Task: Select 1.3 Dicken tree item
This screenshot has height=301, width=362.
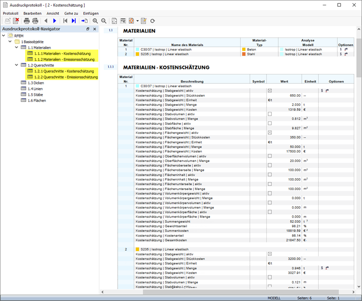Action: click(x=36, y=83)
